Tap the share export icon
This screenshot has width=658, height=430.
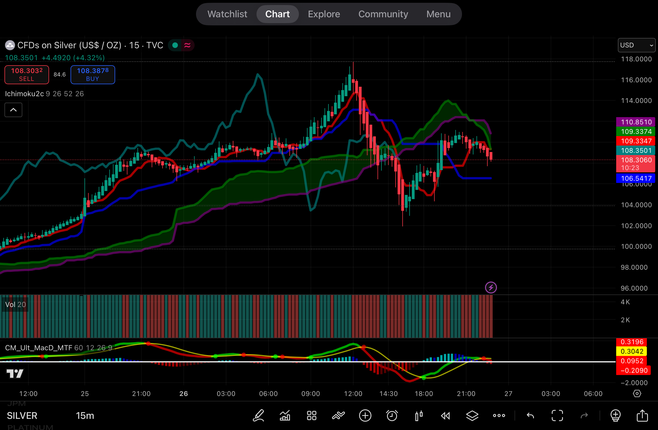[x=642, y=416]
